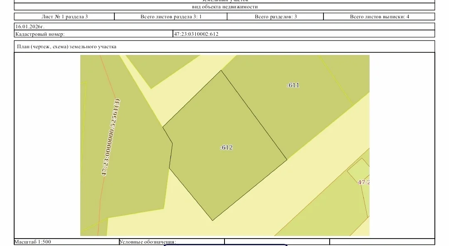Viewport: 449px width, 246px height.
Task: Click the ":612" parcel label on the plan
Action: pos(226,148)
